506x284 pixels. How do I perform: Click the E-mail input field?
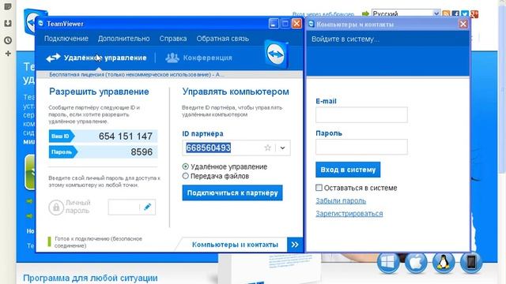(361, 114)
